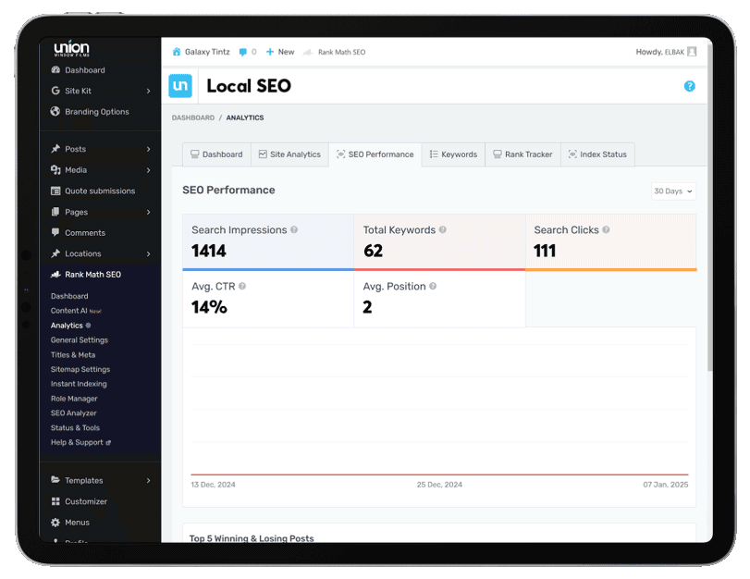Screen dimensions: 750x579
Task: Click the Dashboard gauge icon in sidebar
Action: [55, 70]
